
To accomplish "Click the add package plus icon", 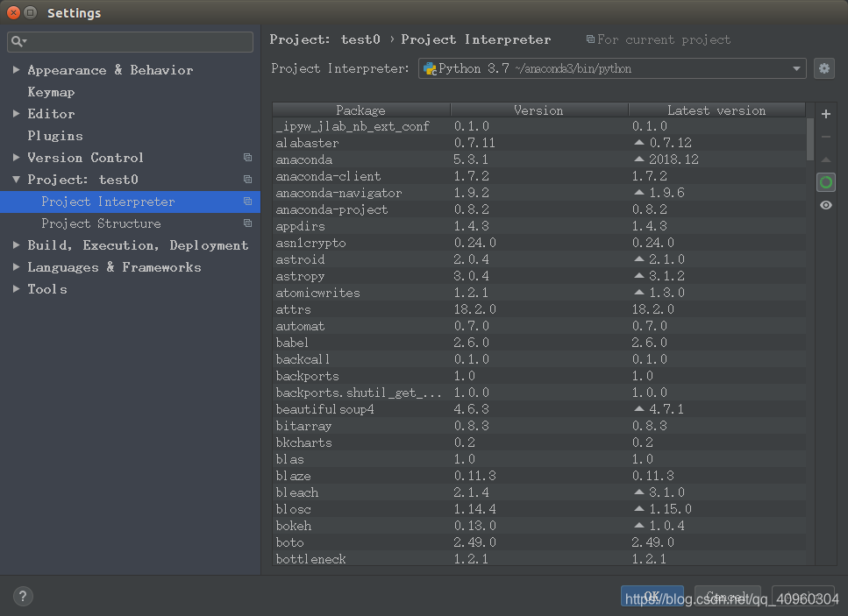I will [x=826, y=114].
